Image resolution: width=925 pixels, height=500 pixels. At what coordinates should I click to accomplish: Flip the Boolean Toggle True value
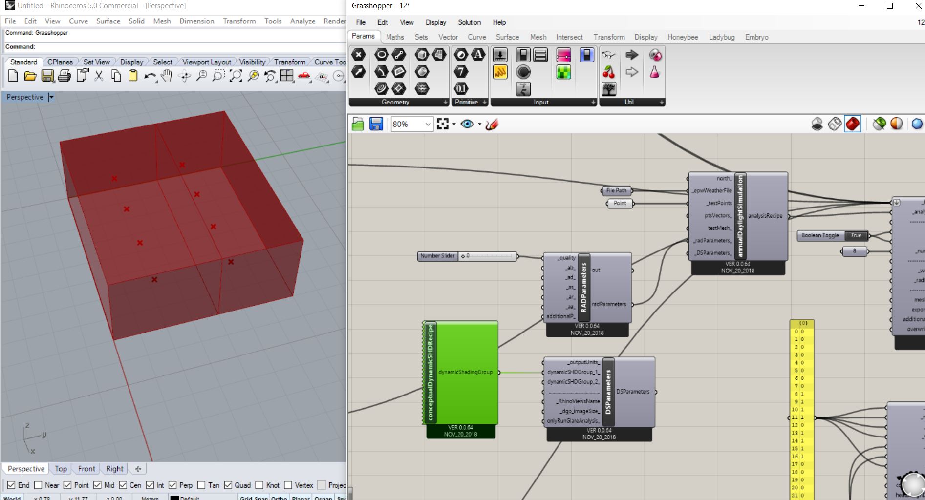pos(856,235)
